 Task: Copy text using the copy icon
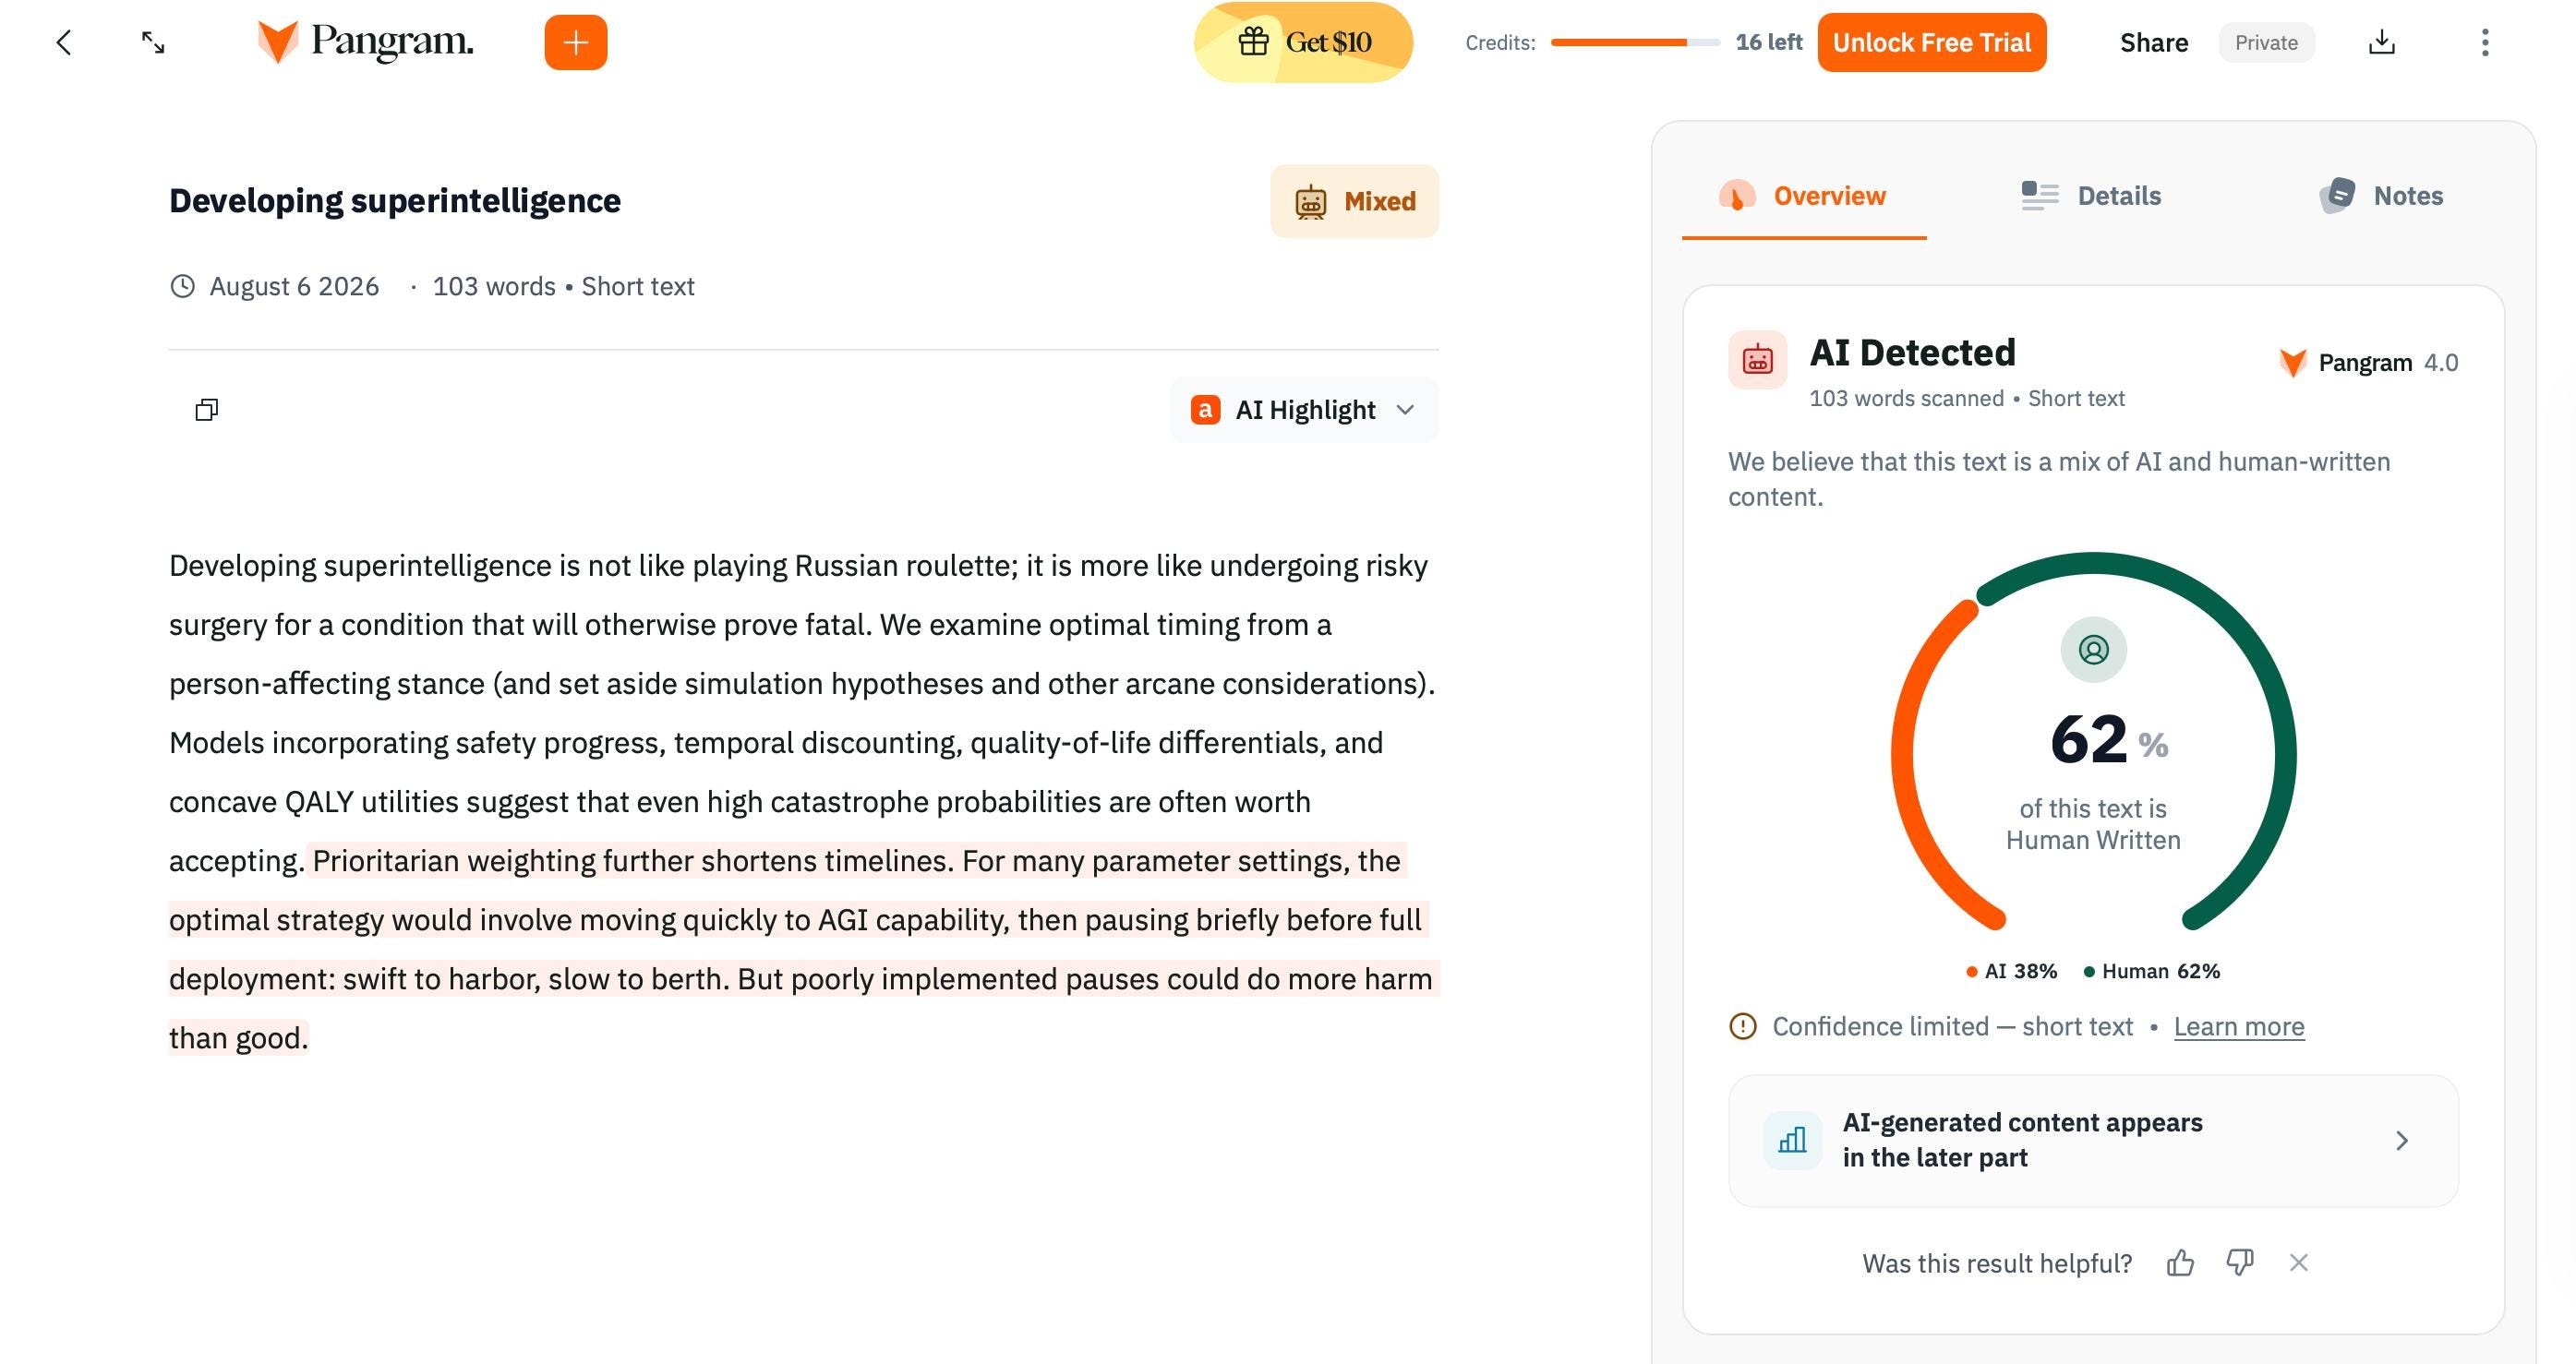207,410
